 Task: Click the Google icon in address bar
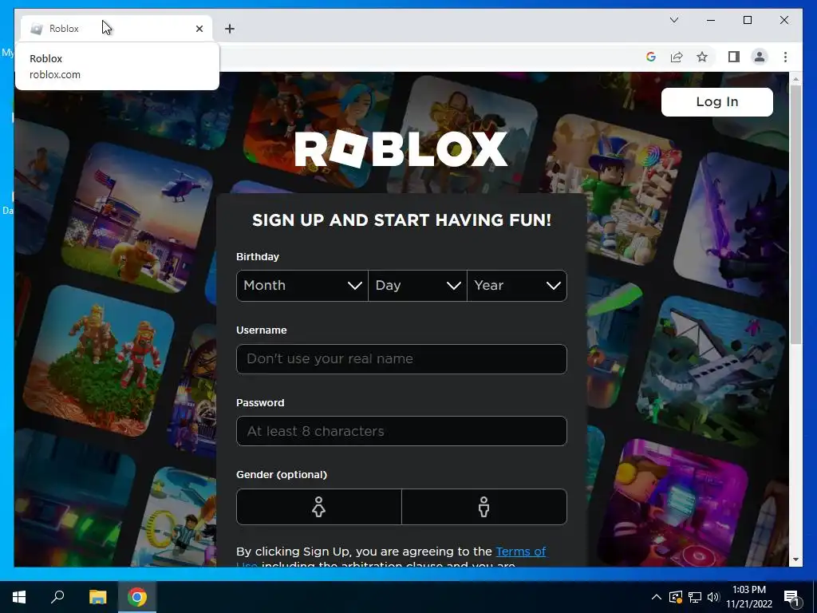(x=651, y=57)
